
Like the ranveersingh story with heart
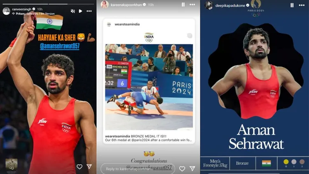coord(80,167)
